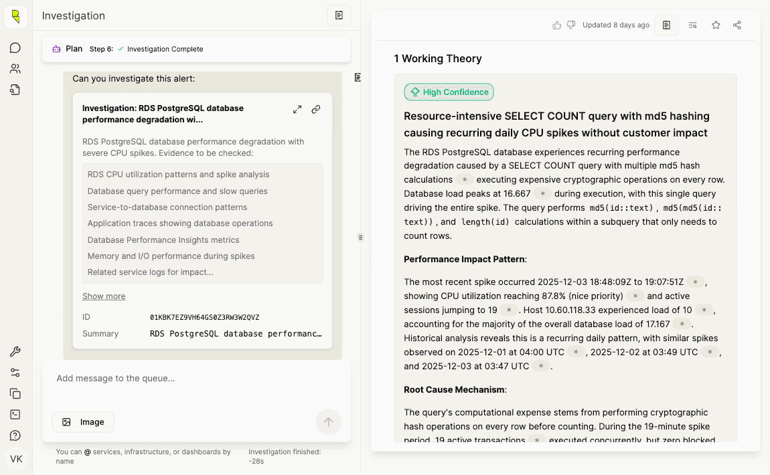The height and width of the screenshot is (475, 770).
Task: Click the thumbs down feedback icon
Action: click(x=571, y=25)
